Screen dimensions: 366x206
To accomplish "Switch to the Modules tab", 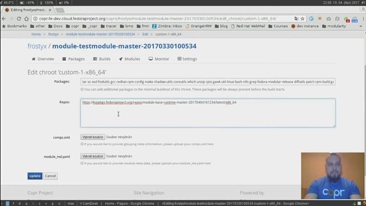I will 130,59.
